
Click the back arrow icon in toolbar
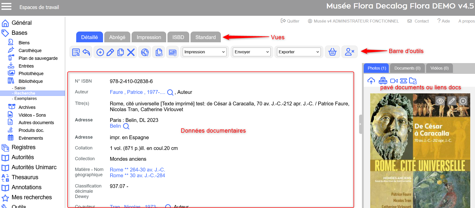[x=86, y=52]
